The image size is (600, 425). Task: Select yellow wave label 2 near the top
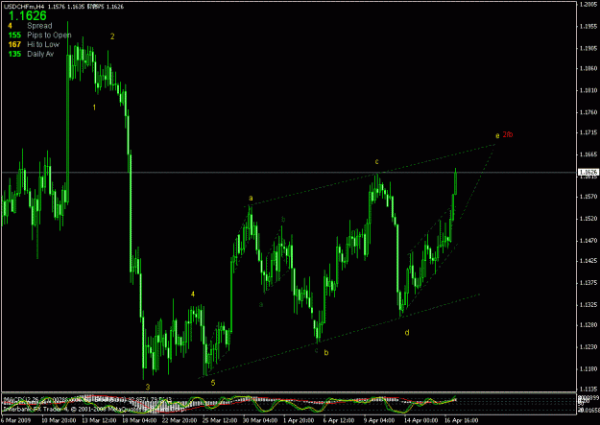112,36
